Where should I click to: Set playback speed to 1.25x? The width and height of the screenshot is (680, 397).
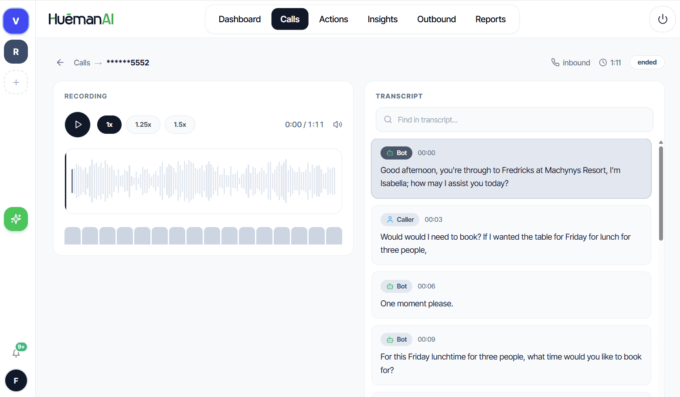click(x=143, y=125)
